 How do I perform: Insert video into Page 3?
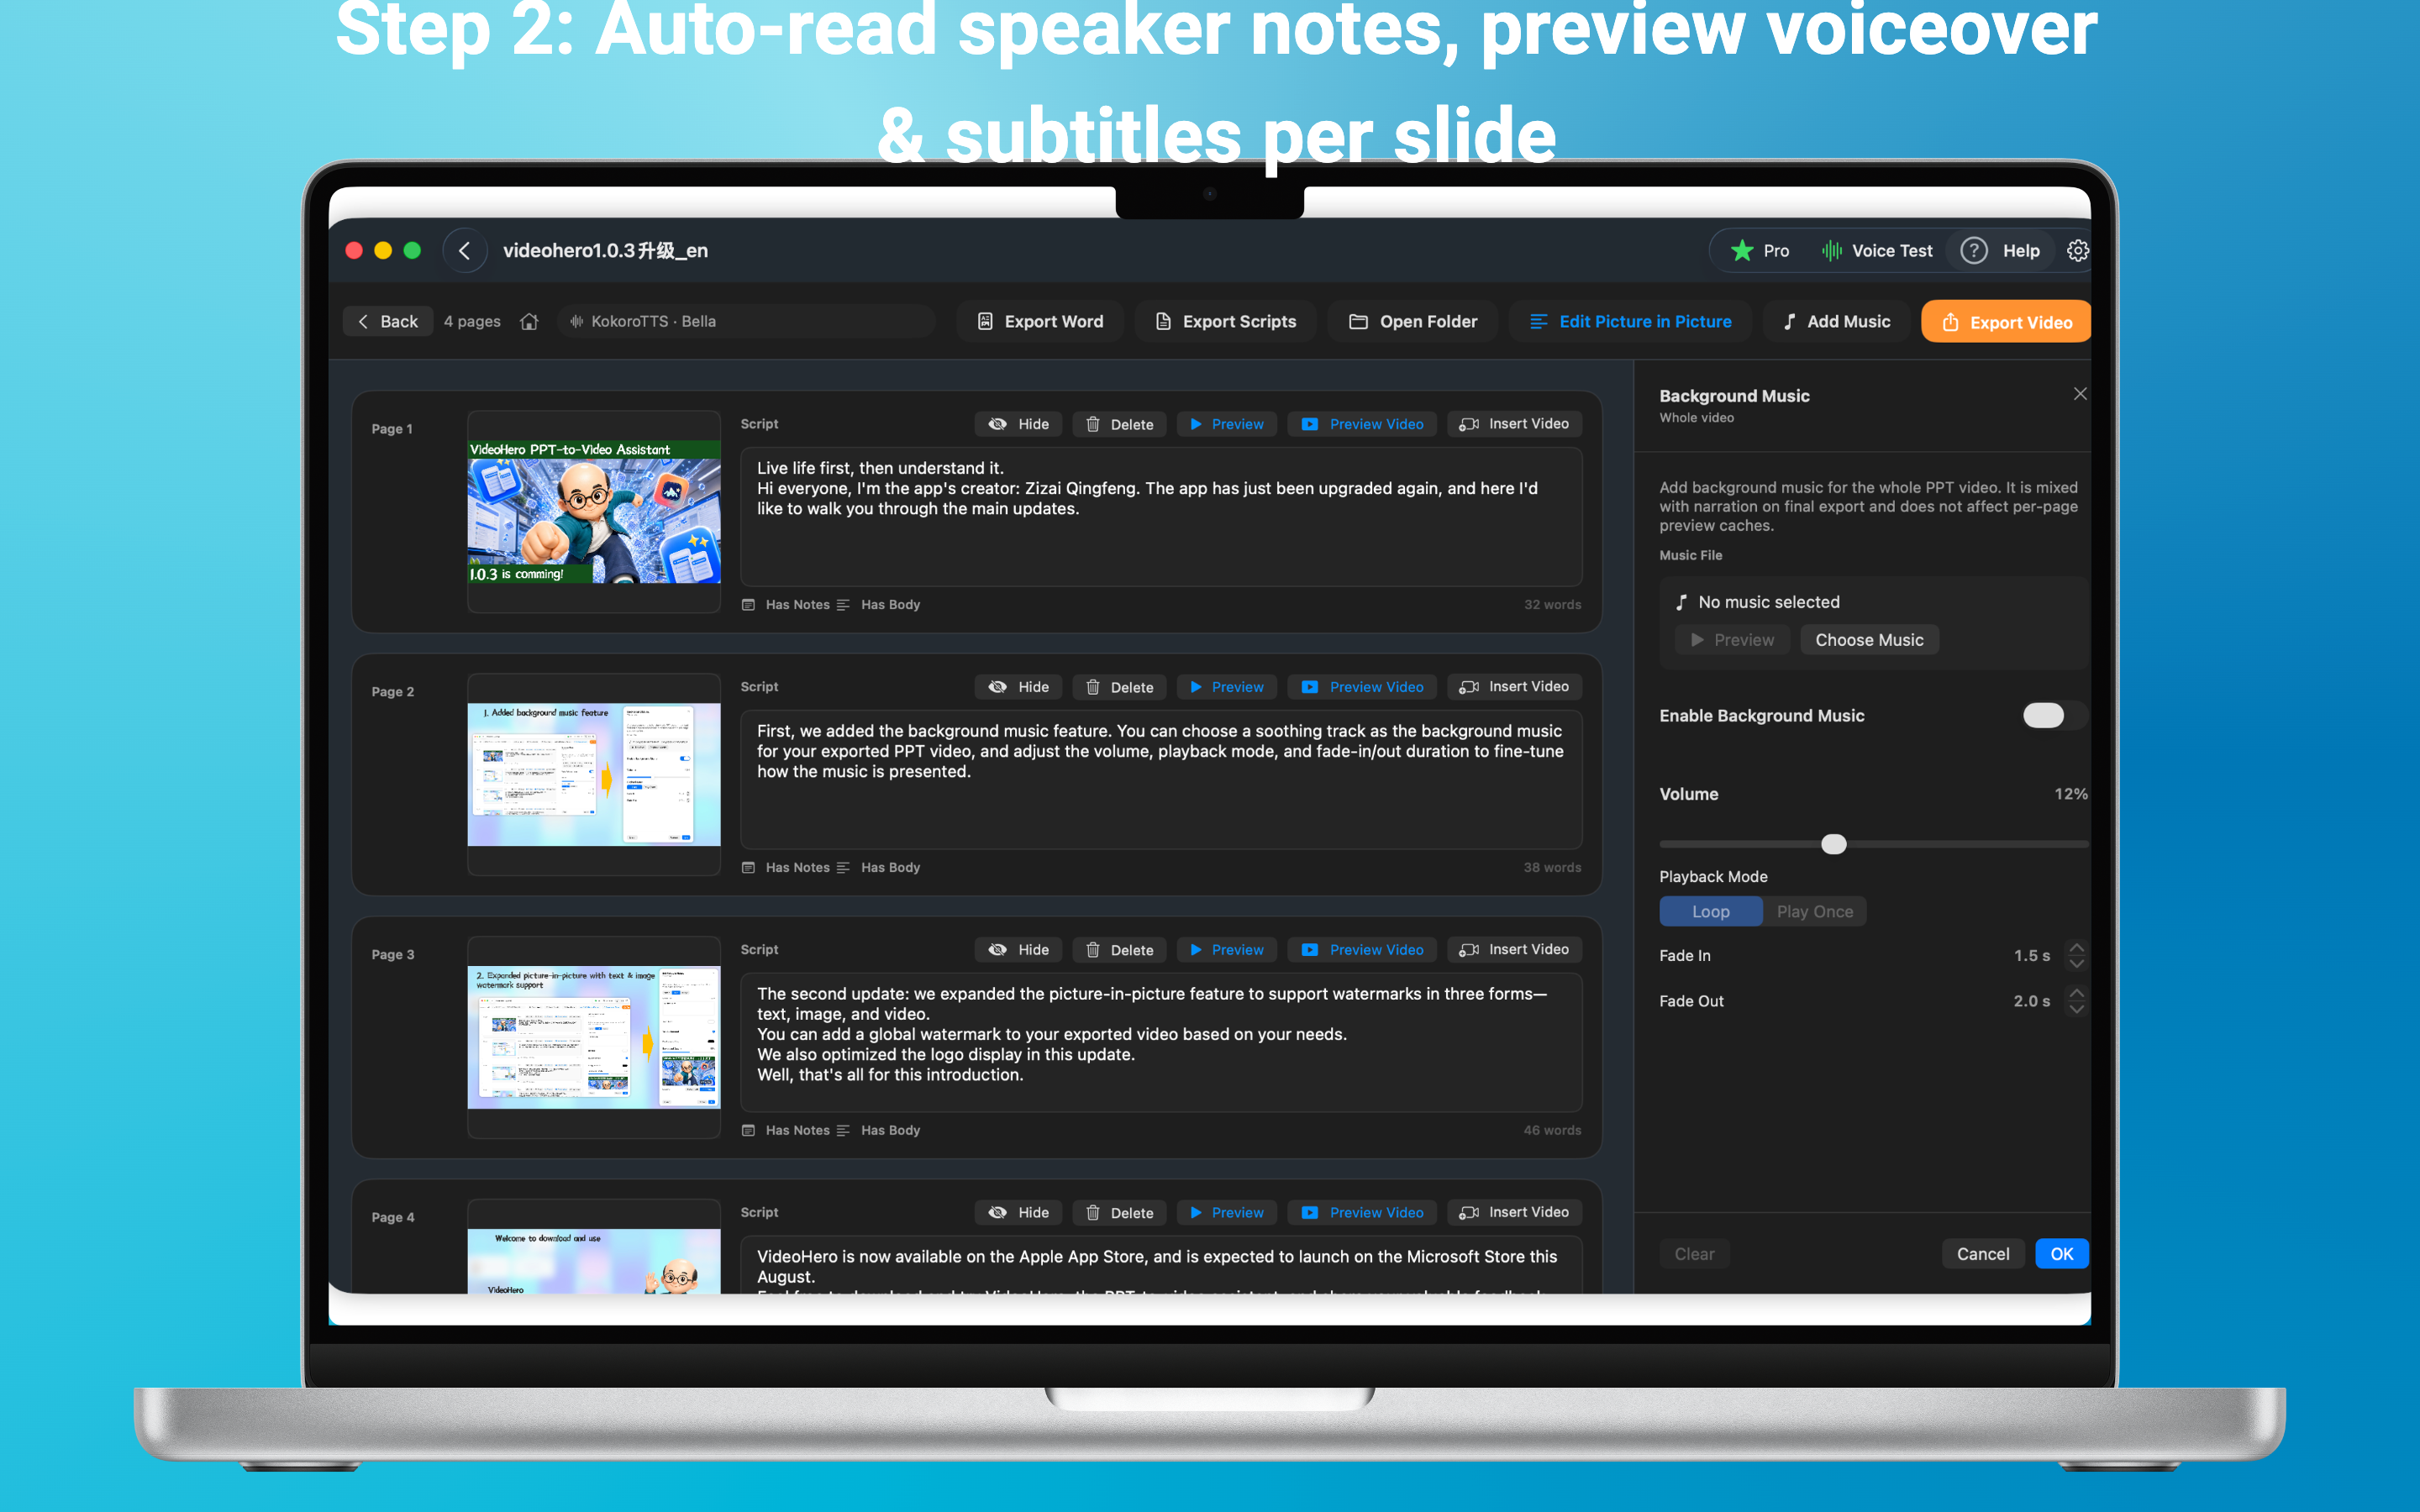coord(1514,949)
